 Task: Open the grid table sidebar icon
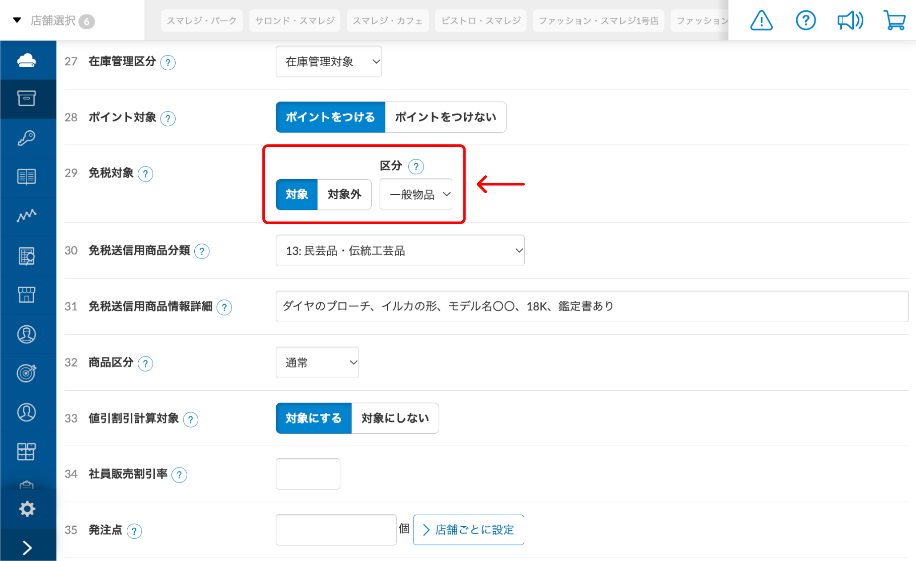tap(27, 451)
